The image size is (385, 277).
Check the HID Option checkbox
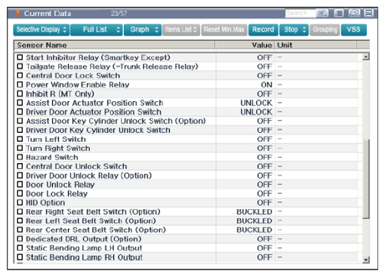(20, 202)
